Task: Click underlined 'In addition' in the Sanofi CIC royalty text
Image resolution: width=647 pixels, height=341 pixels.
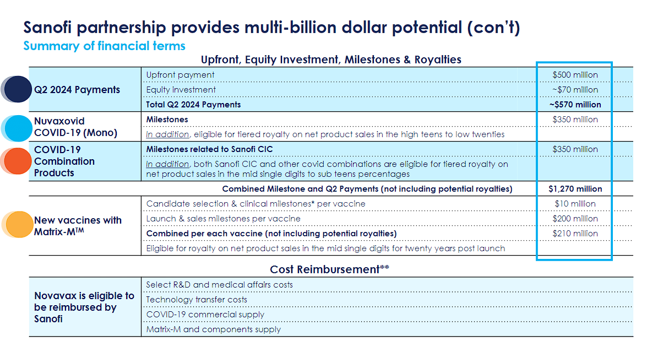Action: pos(167,164)
